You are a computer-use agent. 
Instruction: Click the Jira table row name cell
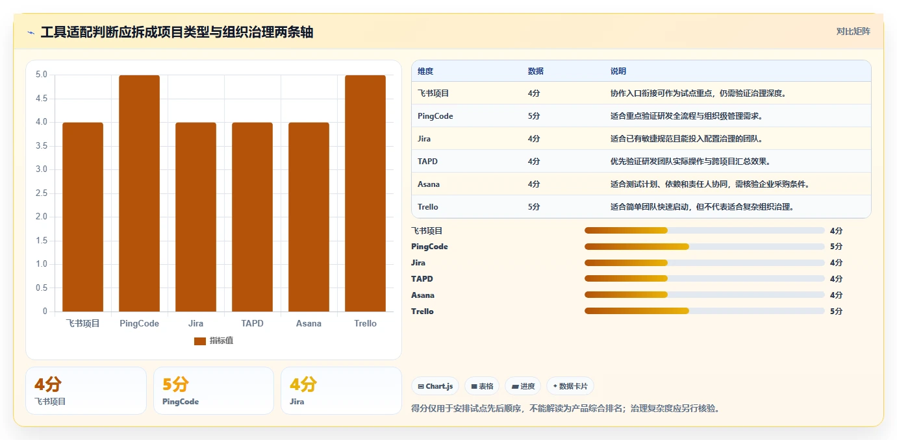coord(424,139)
